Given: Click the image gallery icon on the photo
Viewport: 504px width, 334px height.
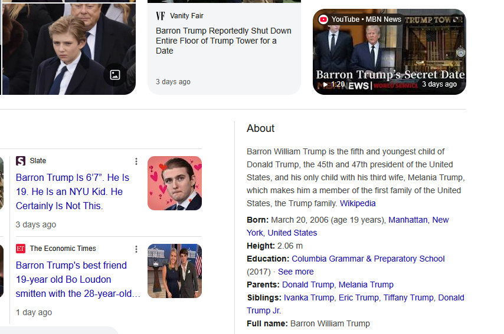Looking at the screenshot, I should click(115, 75).
